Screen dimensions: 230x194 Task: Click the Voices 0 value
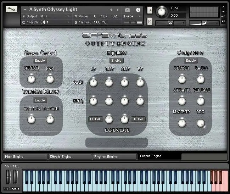tap(95, 16)
